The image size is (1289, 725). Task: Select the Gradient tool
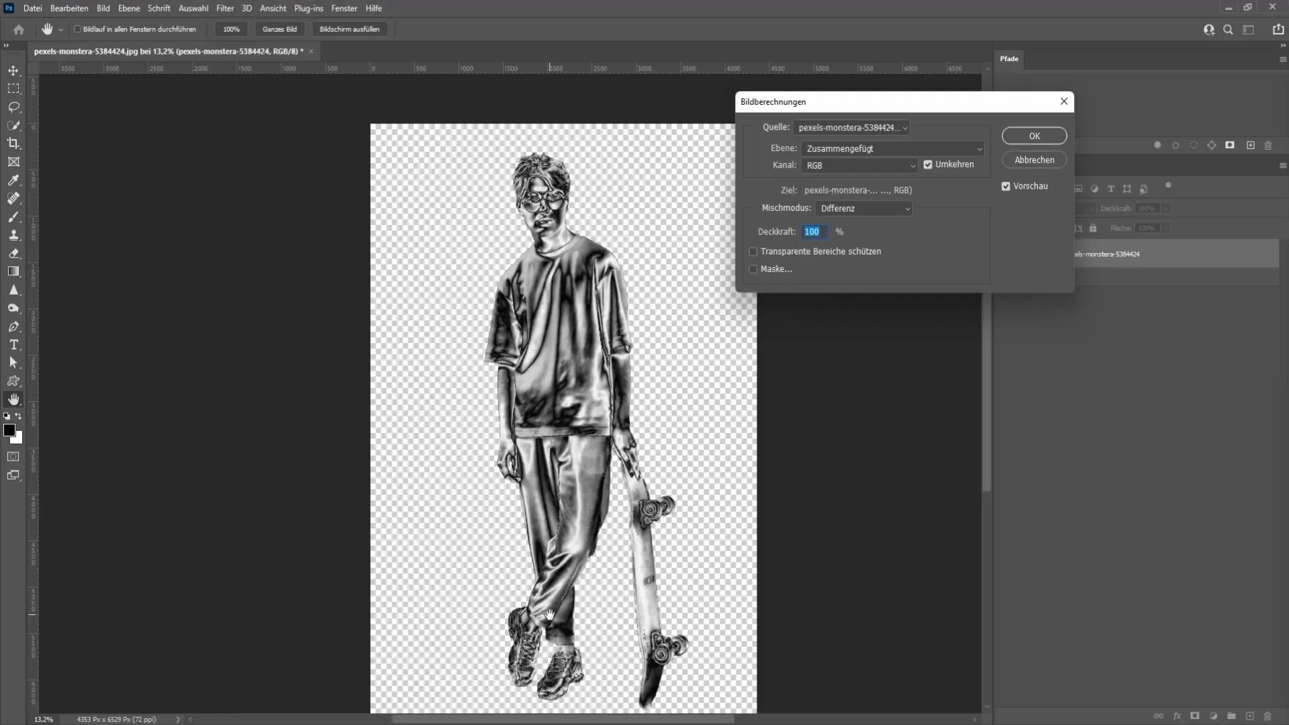click(x=13, y=272)
